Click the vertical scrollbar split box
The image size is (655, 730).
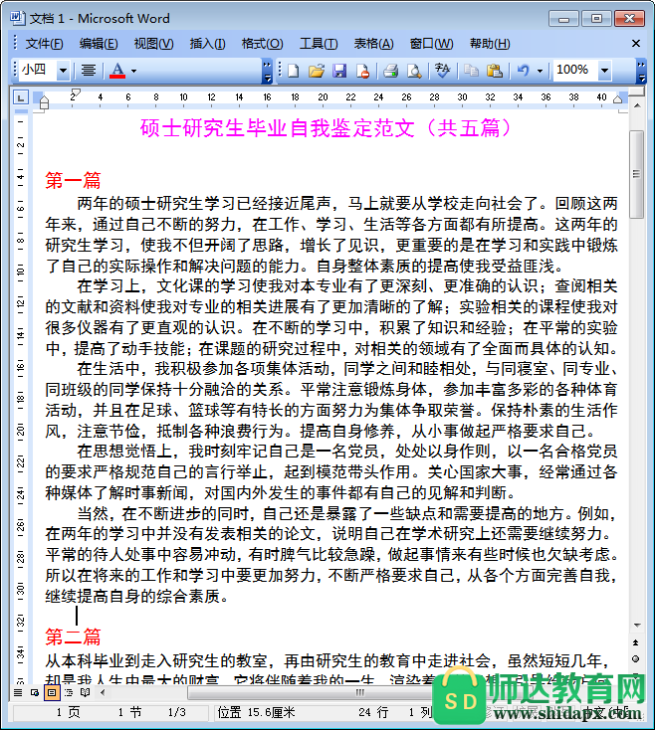[x=636, y=92]
